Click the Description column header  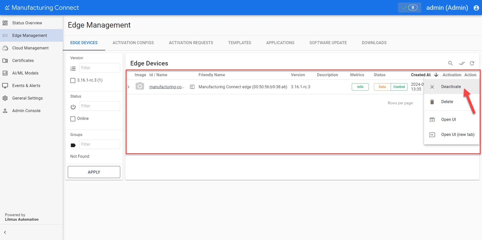(x=327, y=75)
